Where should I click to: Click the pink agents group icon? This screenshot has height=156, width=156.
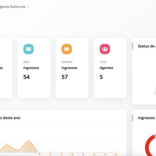pos(105,49)
